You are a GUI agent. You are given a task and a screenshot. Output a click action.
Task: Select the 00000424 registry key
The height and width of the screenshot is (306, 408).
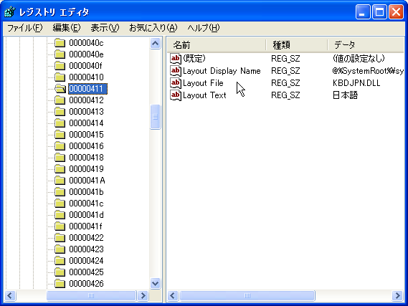86,261
